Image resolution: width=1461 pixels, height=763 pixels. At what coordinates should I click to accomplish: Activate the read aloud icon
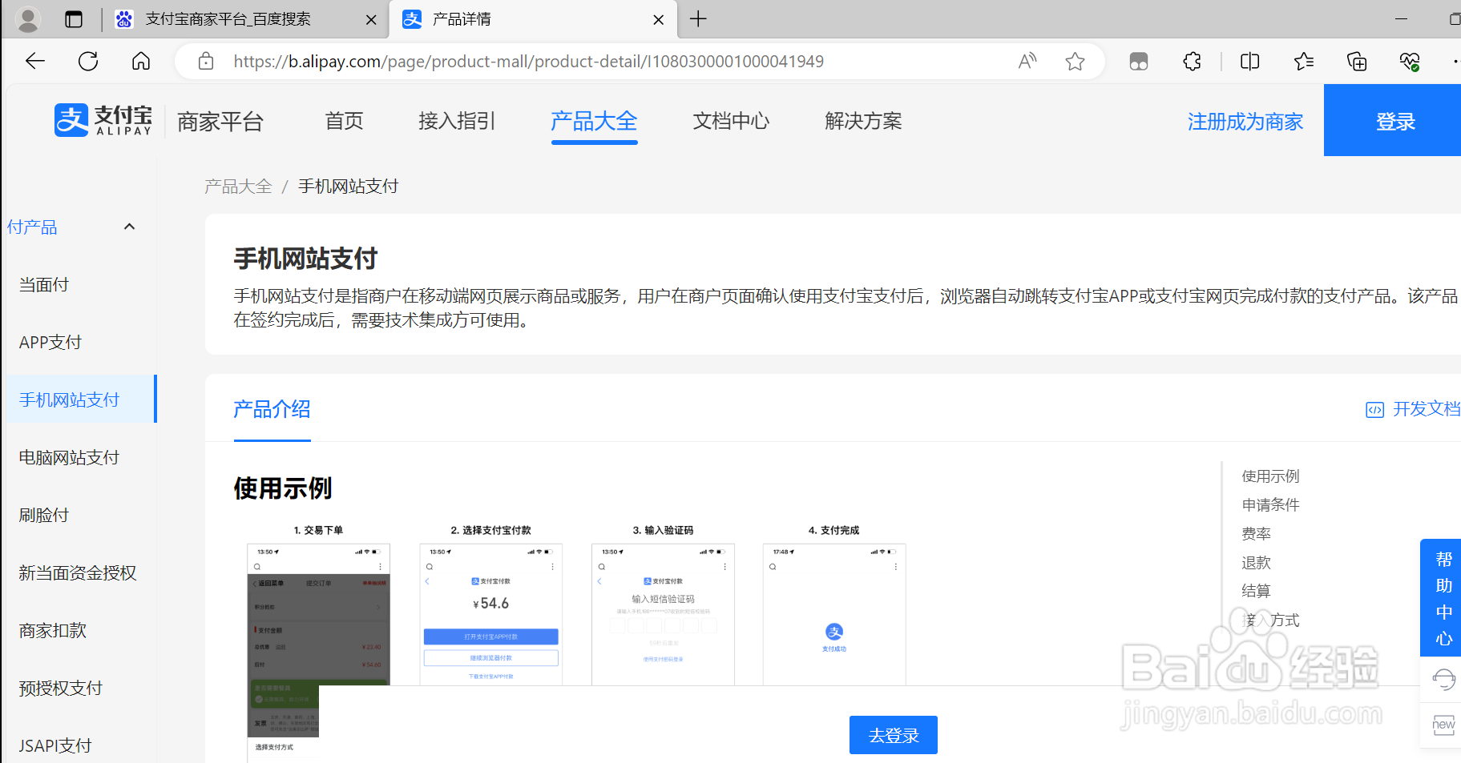1027,61
